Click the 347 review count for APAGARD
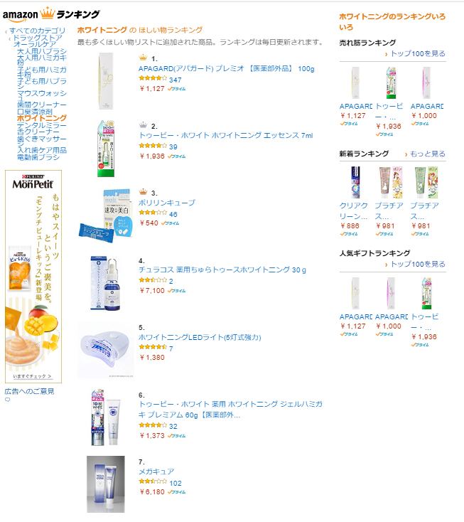Screen dimensions: 464x522 coord(176,80)
